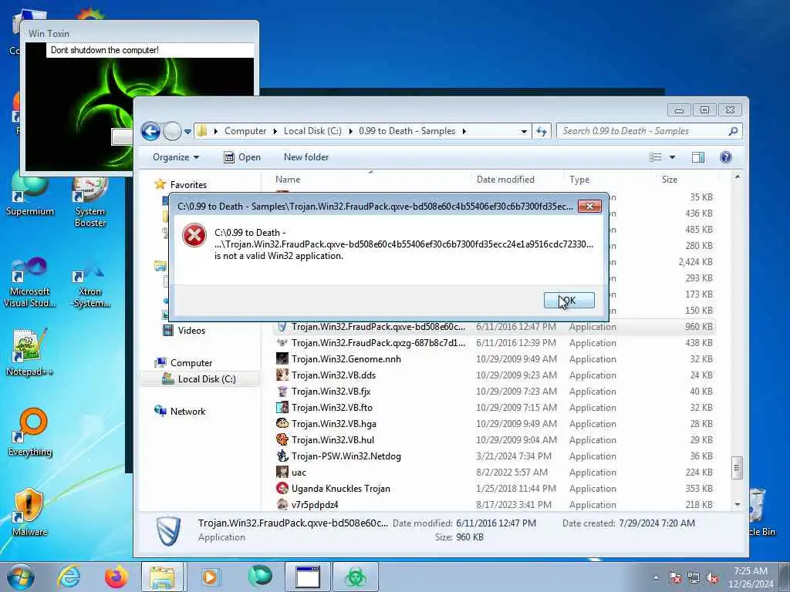Image resolution: width=790 pixels, height=592 pixels.
Task: Open Explorer help icon
Action: 725,157
